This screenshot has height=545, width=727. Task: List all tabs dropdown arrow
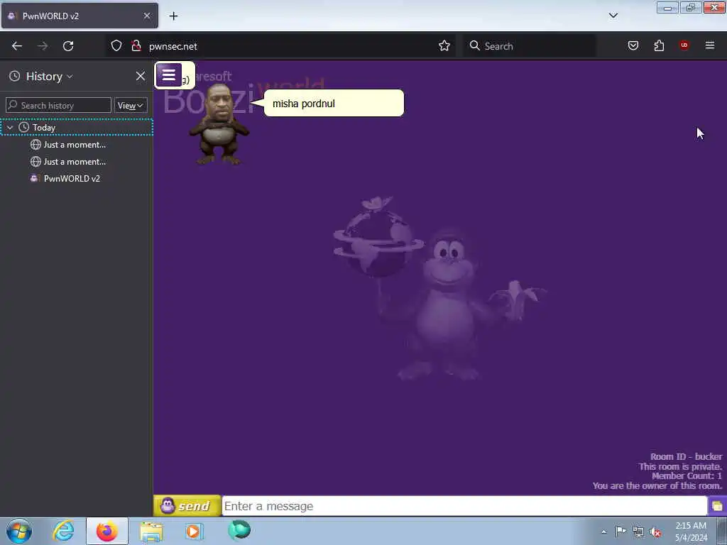coord(613,16)
